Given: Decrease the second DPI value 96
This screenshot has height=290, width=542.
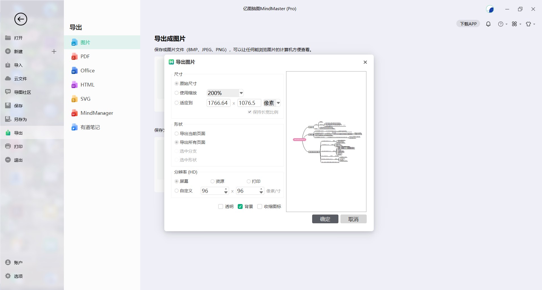Looking at the screenshot, I should (x=261, y=193).
